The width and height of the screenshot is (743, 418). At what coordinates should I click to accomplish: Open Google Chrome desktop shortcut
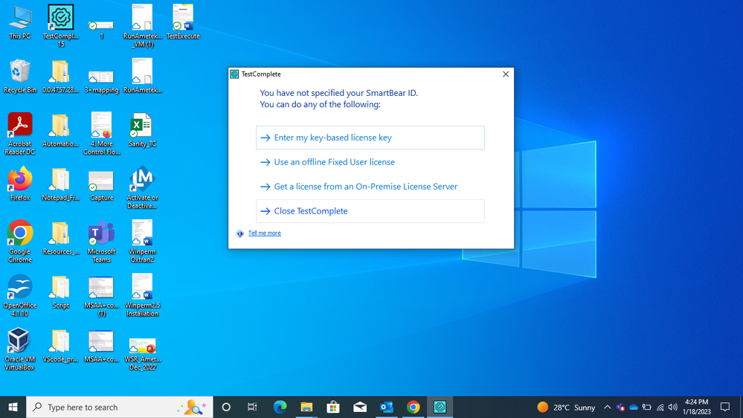tap(20, 234)
